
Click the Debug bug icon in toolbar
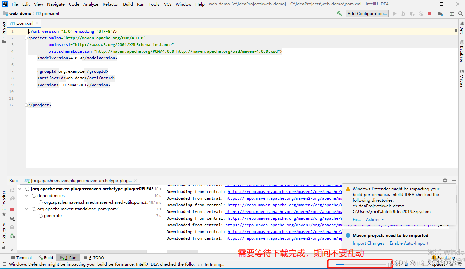tap(403, 14)
